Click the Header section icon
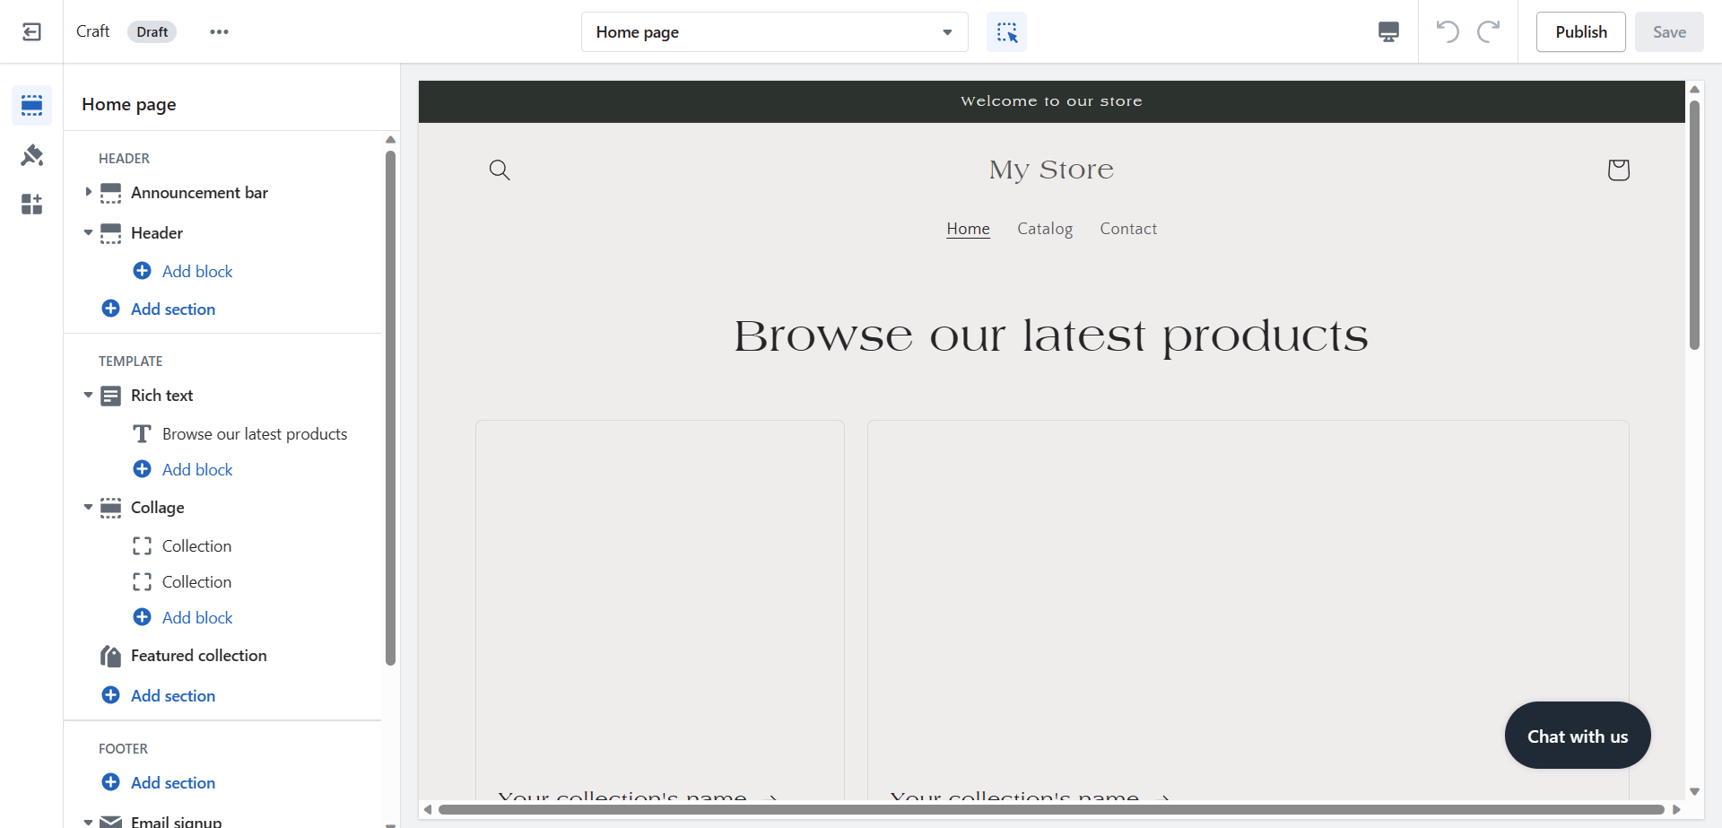 point(111,233)
